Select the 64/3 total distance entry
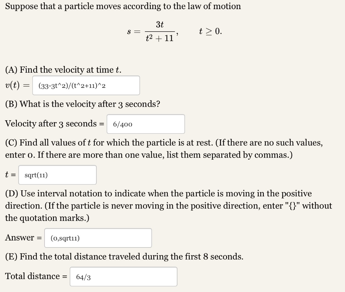This screenshot has width=345, height=292. click(123, 277)
